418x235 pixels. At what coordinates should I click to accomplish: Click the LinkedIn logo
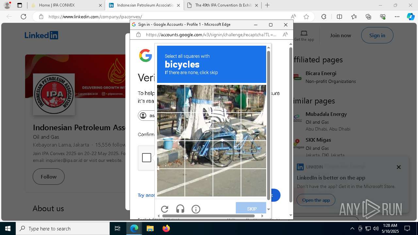[x=41, y=35]
